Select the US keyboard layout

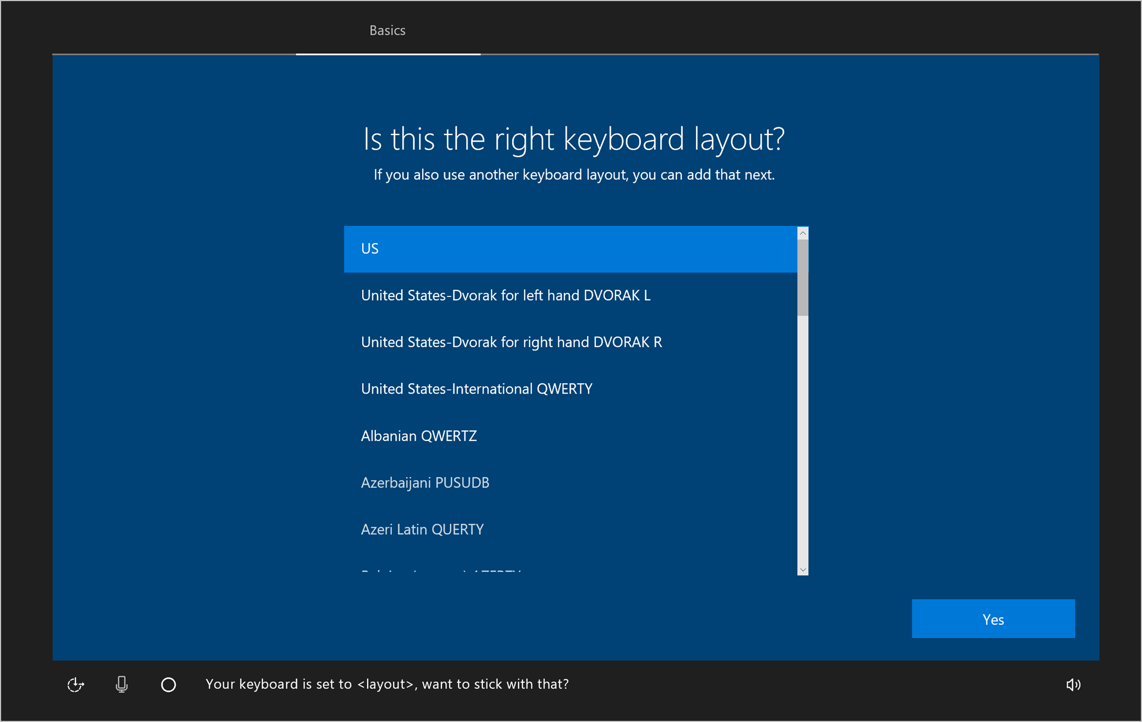tap(570, 249)
